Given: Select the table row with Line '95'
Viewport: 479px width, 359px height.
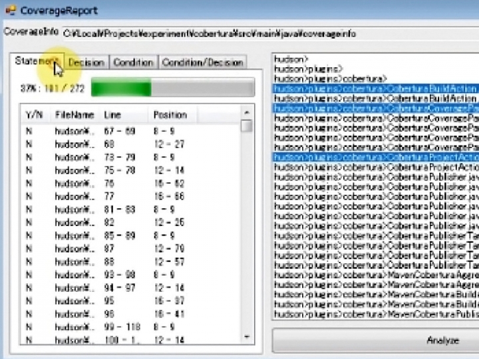Looking at the screenshot, I should click(131, 301).
